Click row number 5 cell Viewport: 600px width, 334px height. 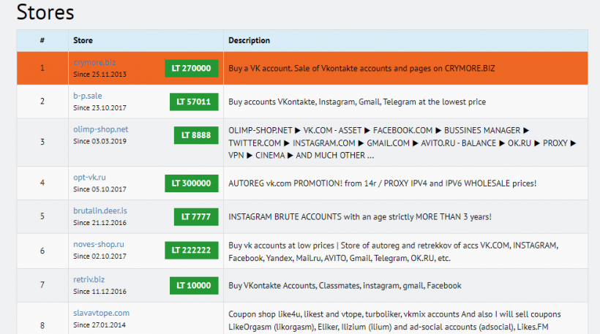pyautogui.click(x=42, y=216)
